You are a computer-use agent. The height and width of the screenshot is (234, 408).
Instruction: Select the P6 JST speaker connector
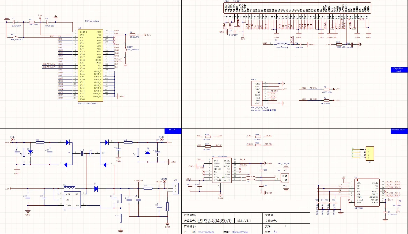coord(285,178)
